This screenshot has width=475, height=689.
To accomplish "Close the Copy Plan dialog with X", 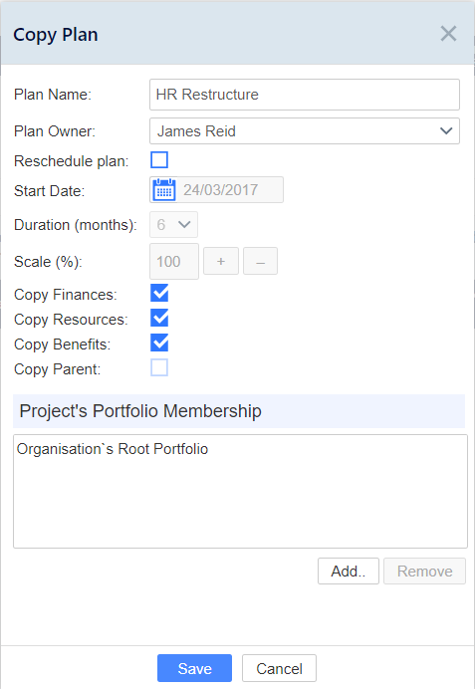I will [448, 34].
